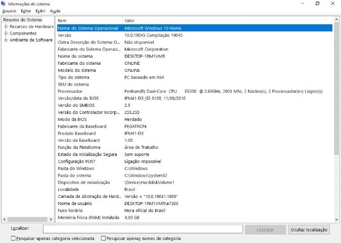Image resolution: width=341 pixels, height=243 pixels.
Task: Click the Microsoft Corporation value
Action: click(146, 49)
